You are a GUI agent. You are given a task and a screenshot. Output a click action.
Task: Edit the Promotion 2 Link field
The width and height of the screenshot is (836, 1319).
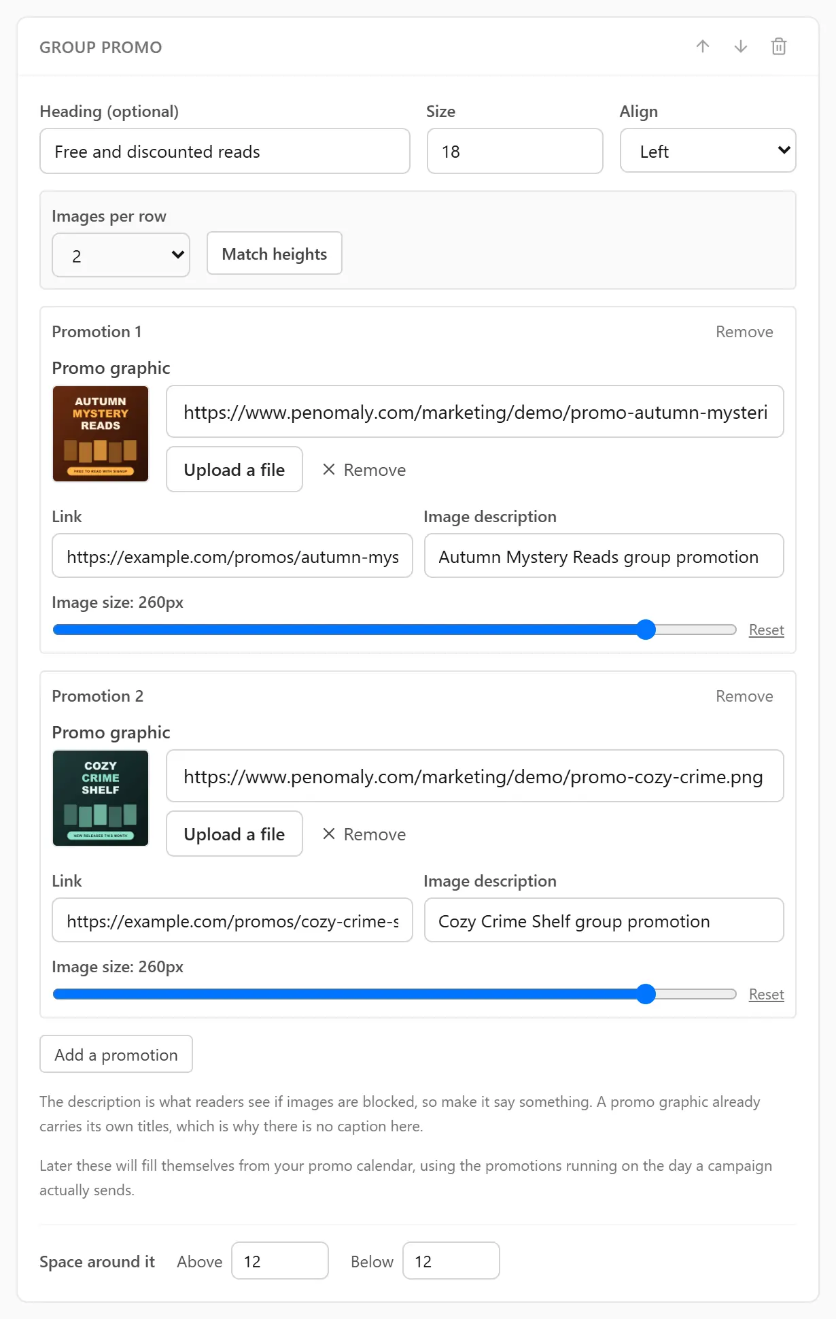coord(232,921)
